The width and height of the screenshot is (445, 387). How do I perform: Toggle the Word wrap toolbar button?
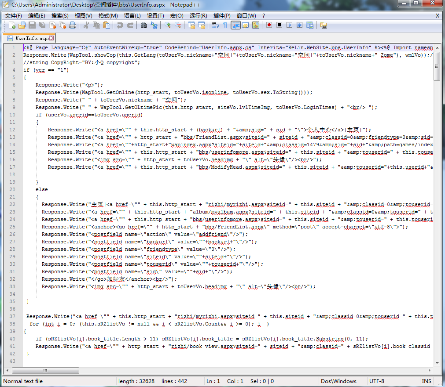[215, 25]
